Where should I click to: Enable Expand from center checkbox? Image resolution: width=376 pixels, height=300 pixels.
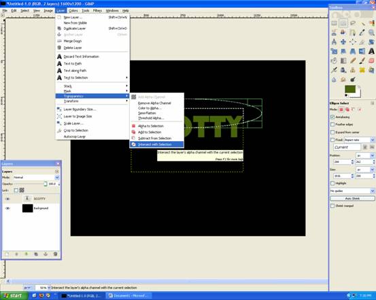pos(332,132)
